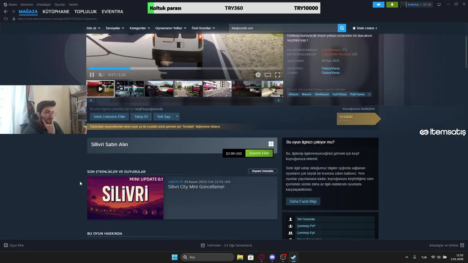The height and width of the screenshot is (263, 468).
Task: Open the Arkadaşlar menu
Action: click(x=44, y=4)
